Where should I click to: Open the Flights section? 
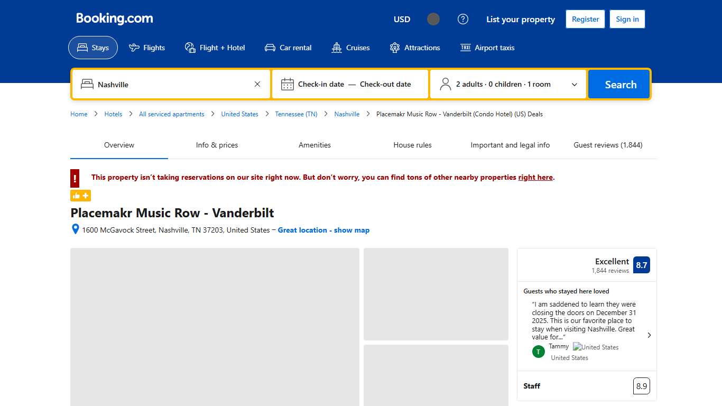147,48
